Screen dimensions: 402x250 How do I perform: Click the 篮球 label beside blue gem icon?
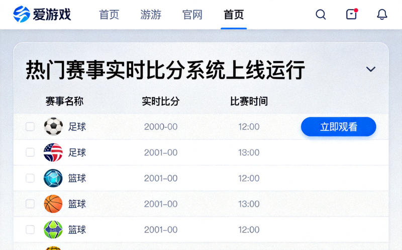click(77, 178)
